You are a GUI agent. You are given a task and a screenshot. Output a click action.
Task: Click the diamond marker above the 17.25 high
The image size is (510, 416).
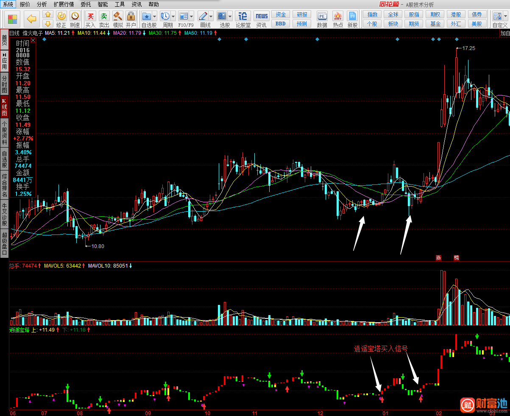pyautogui.click(x=457, y=39)
